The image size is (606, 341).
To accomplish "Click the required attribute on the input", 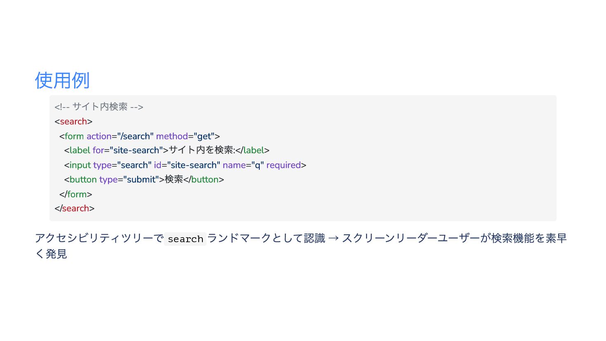I will pyautogui.click(x=284, y=165).
